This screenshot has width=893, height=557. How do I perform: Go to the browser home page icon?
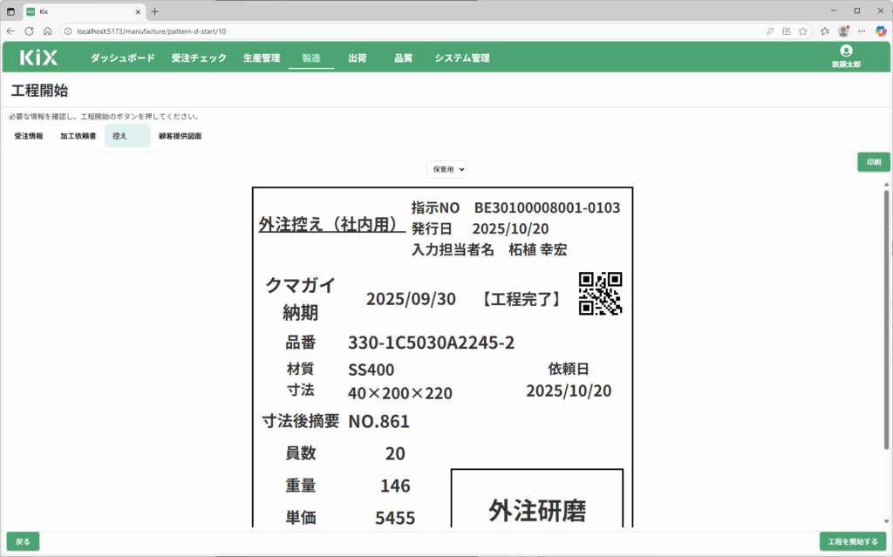coord(48,31)
